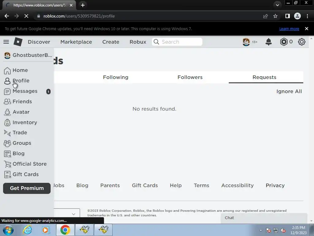This screenshot has height=236, width=314.
Task: Select the Requests tab
Action: tap(264, 77)
